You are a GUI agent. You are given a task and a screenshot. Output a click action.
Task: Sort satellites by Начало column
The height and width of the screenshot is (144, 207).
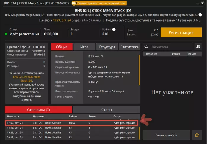(13, 117)
